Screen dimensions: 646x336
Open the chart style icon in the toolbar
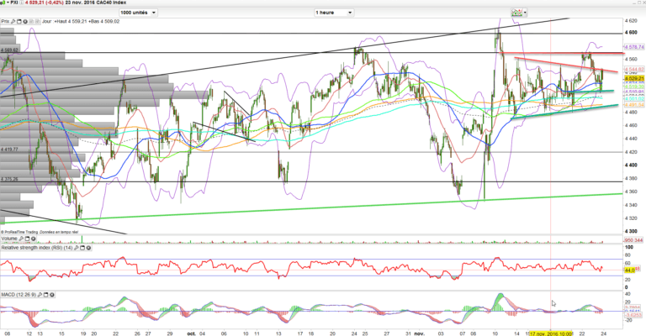pyautogui.click(x=516, y=13)
